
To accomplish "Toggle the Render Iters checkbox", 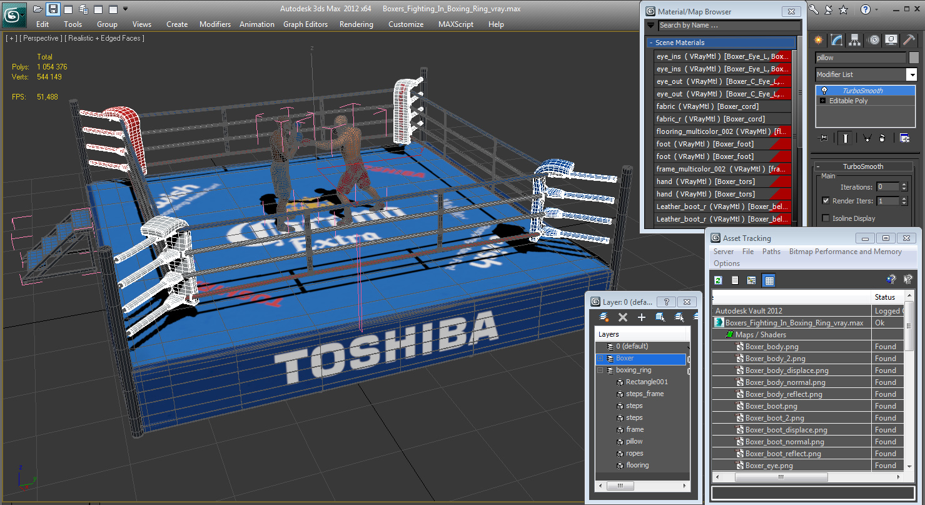I will point(826,201).
